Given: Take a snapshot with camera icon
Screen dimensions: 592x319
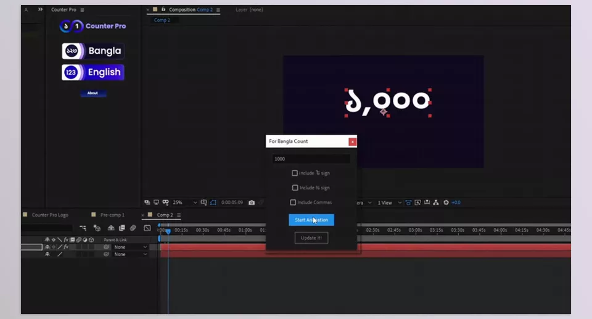Looking at the screenshot, I should pos(252,202).
